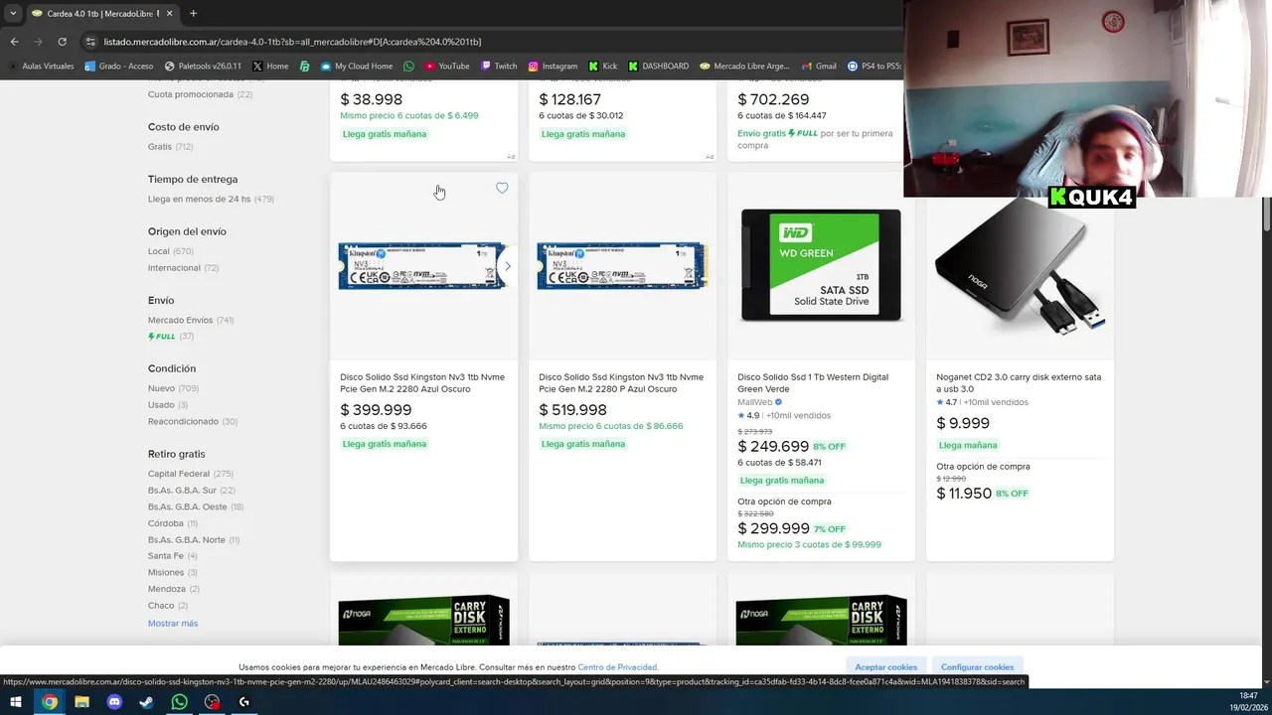1272x715 pixels.
Task: Open the Kick bookmark
Action: (603, 67)
